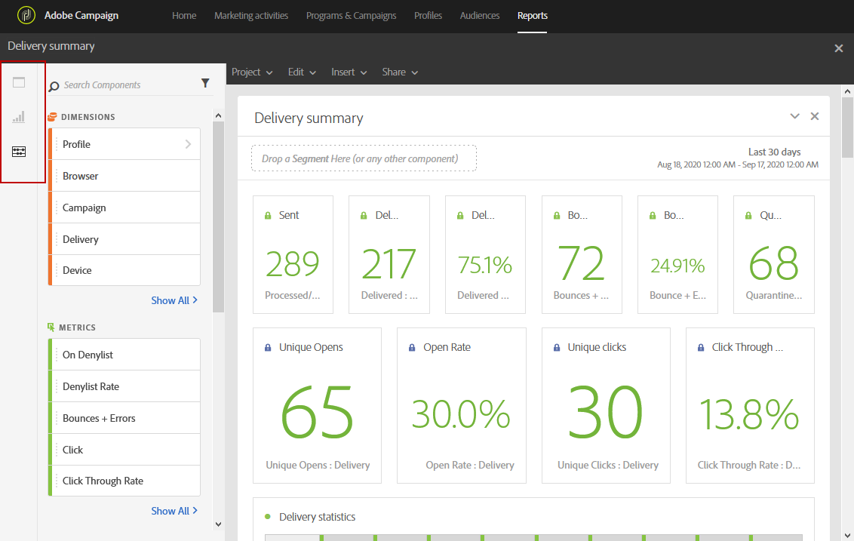
Task: Open the Visualizations bar chart icon
Action: (x=19, y=117)
